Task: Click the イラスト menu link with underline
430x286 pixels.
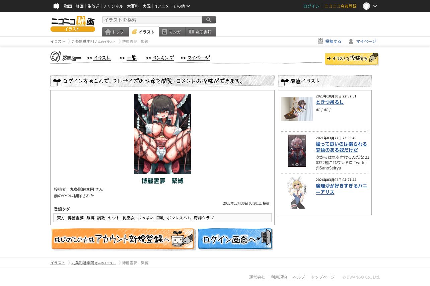Action: click(102, 58)
